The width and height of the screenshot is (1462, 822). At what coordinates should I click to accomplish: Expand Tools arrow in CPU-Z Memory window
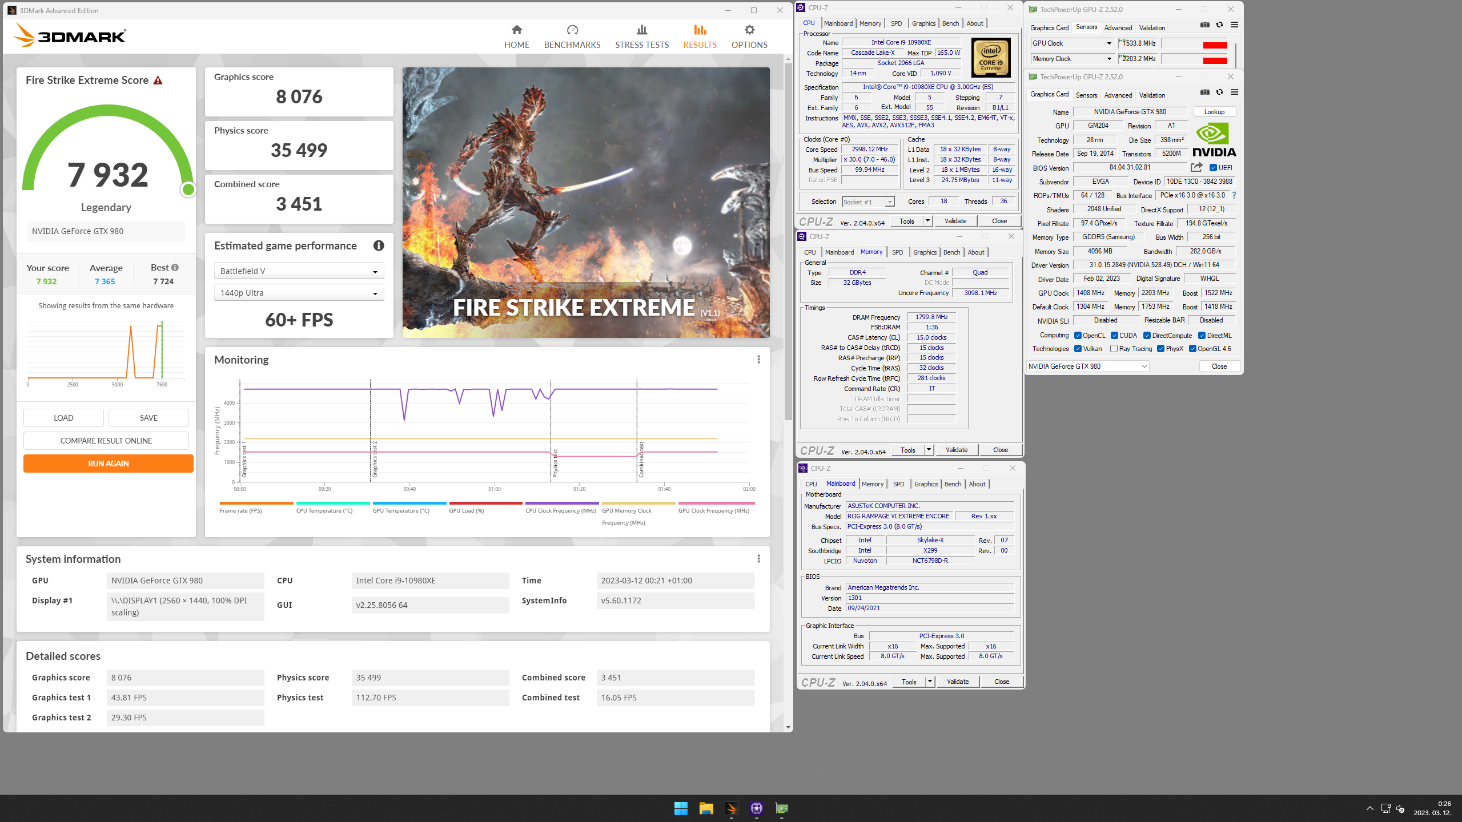929,450
